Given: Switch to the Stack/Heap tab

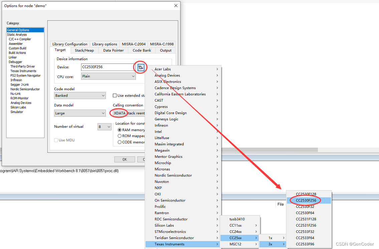Looking at the screenshot, I should click(x=84, y=50).
